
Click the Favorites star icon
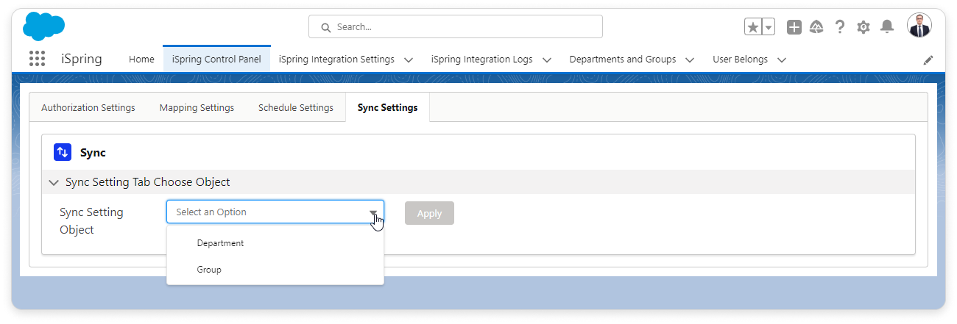coord(752,27)
